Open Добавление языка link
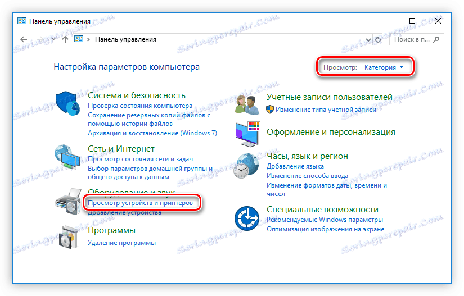464x296 pixels. pos(295,166)
